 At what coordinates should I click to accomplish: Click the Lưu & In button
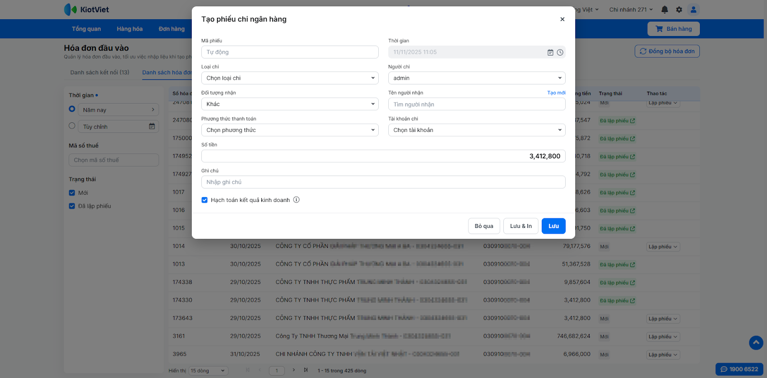point(521,226)
